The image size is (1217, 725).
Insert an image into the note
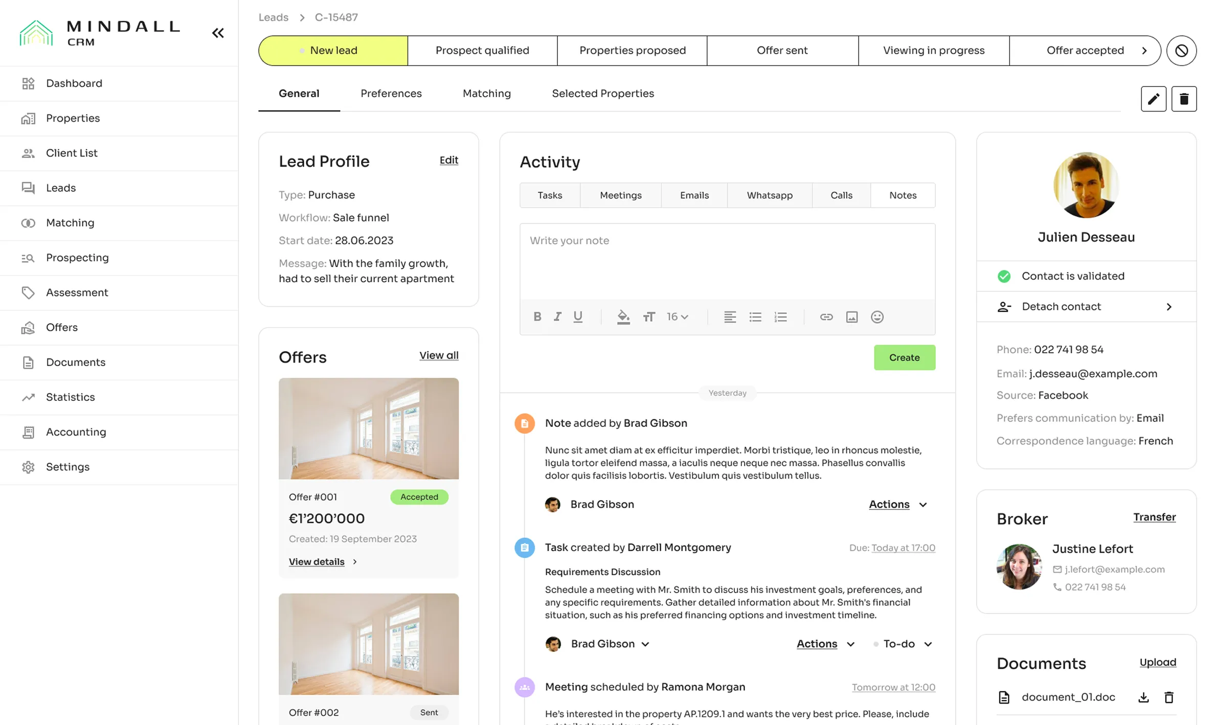(851, 317)
